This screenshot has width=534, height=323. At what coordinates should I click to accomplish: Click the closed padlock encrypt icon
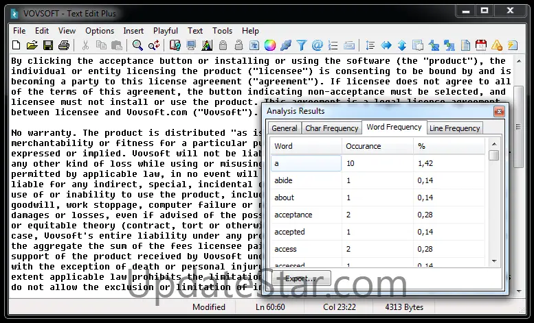coord(223,45)
